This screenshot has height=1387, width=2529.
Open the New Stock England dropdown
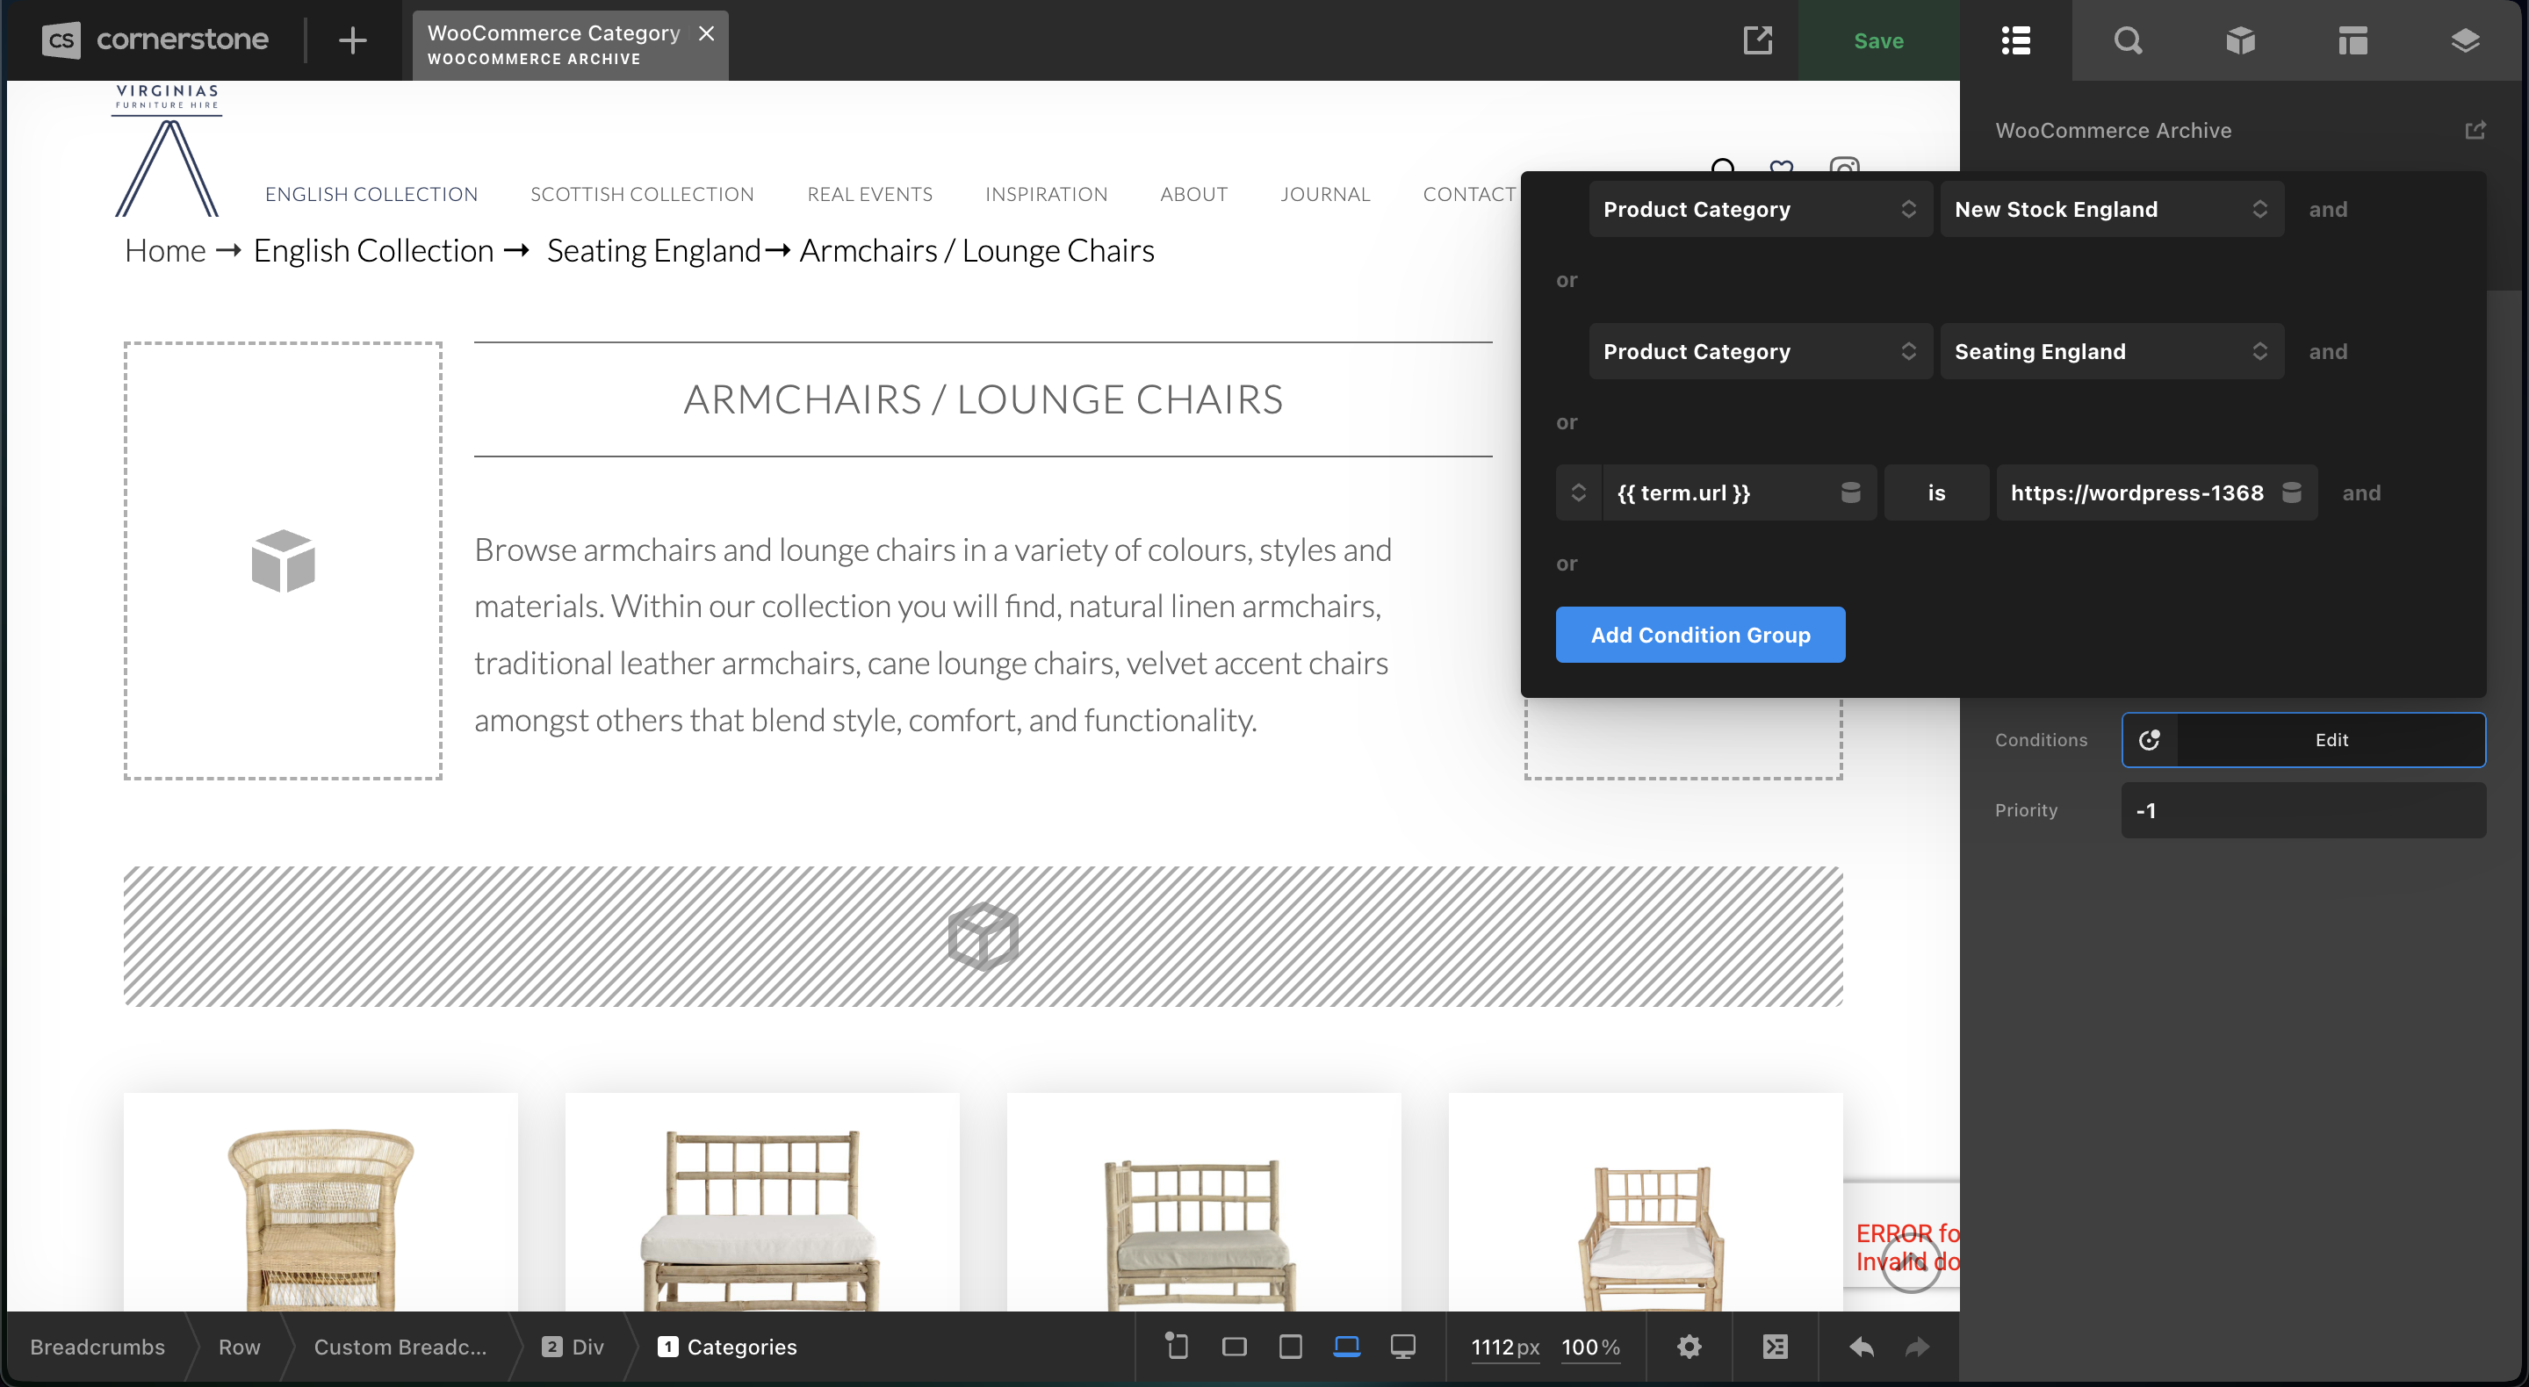click(2111, 209)
